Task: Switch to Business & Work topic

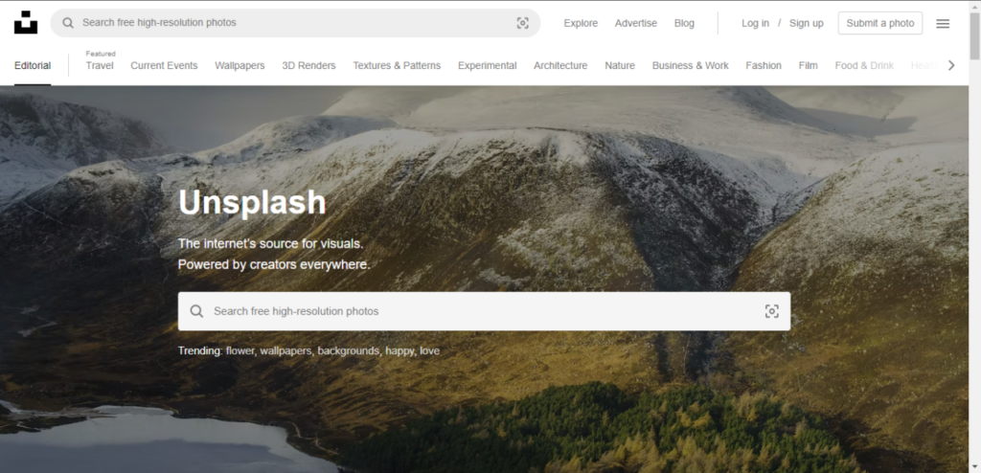Action: pyautogui.click(x=690, y=66)
